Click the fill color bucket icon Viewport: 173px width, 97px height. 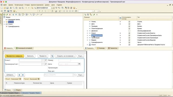(x=52, y=11)
